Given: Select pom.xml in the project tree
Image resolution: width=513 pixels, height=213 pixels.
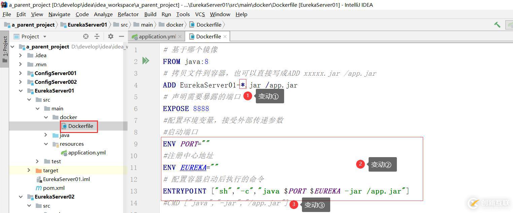Looking at the screenshot, I should coord(54,188).
